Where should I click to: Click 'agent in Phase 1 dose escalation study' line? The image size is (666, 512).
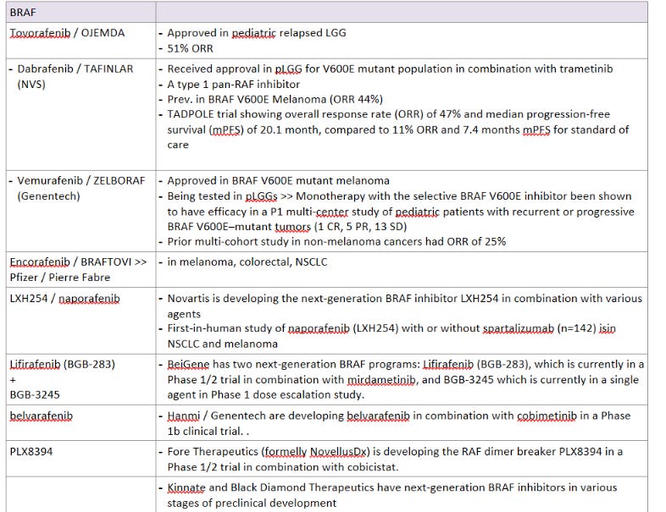point(266,395)
